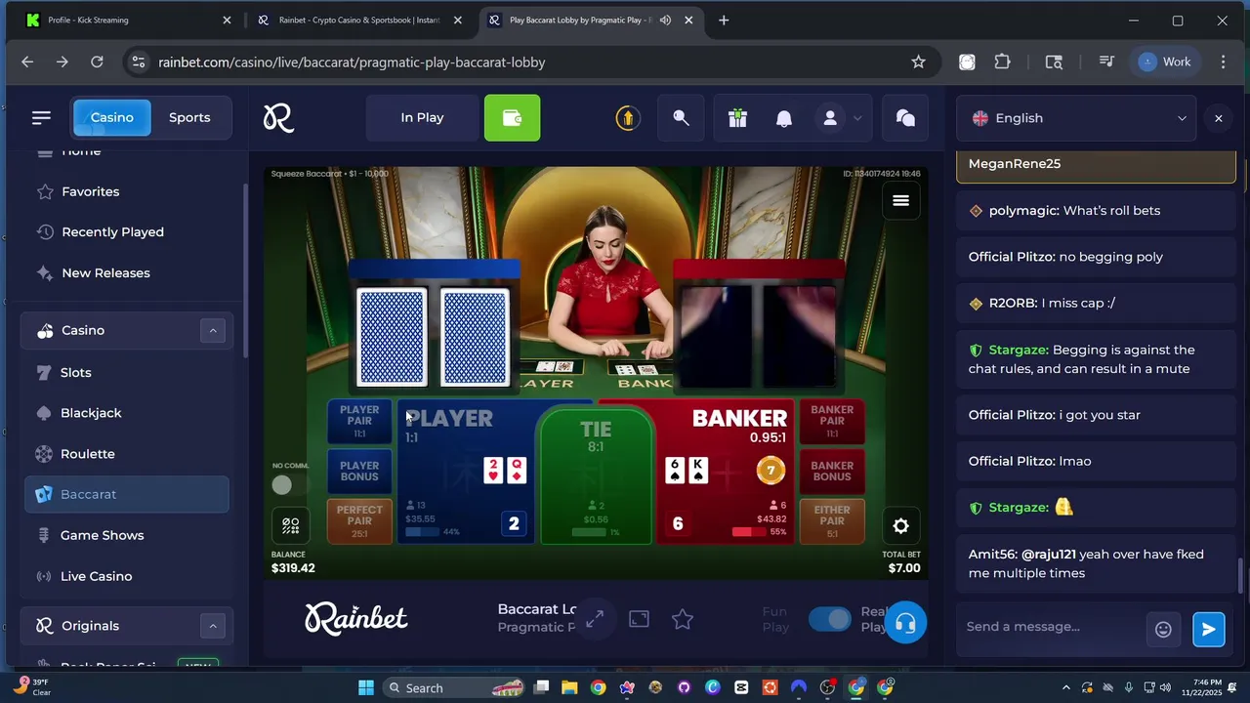Open notifications bell in site header
1250x703 pixels.
click(x=783, y=118)
